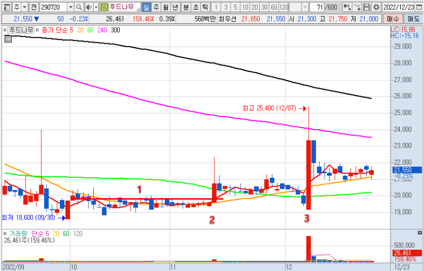This screenshot has height=271, width=424.
Task: Click the 2022/09 label on time axis
Action: 13,267
